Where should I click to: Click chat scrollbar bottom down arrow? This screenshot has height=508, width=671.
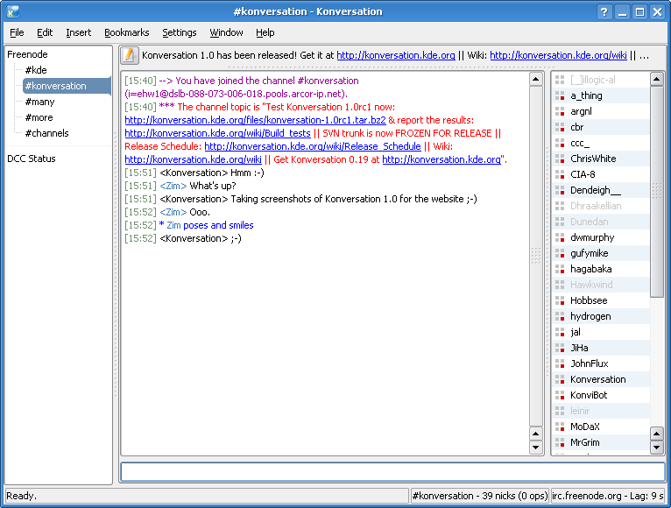(536, 448)
